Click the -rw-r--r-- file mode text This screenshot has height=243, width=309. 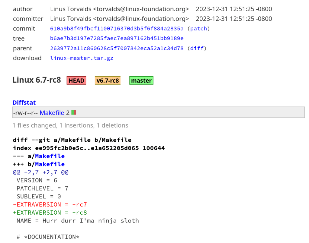pos(25,113)
